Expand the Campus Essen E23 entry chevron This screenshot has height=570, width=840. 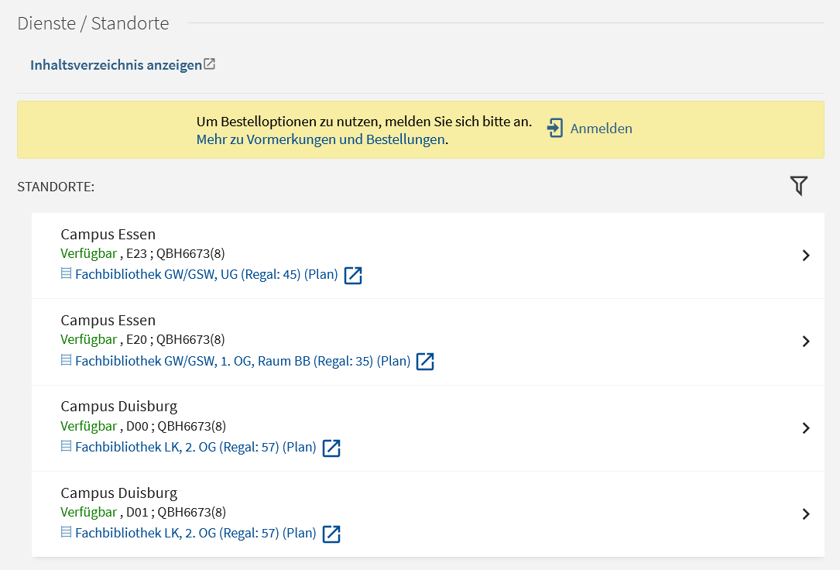tap(806, 256)
